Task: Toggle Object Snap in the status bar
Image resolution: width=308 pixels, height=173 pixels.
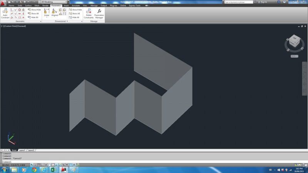Action: coord(50,165)
